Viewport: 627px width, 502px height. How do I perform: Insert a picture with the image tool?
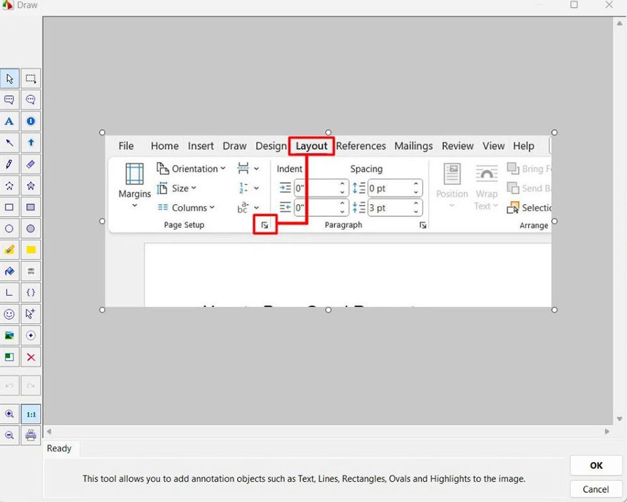(9, 336)
